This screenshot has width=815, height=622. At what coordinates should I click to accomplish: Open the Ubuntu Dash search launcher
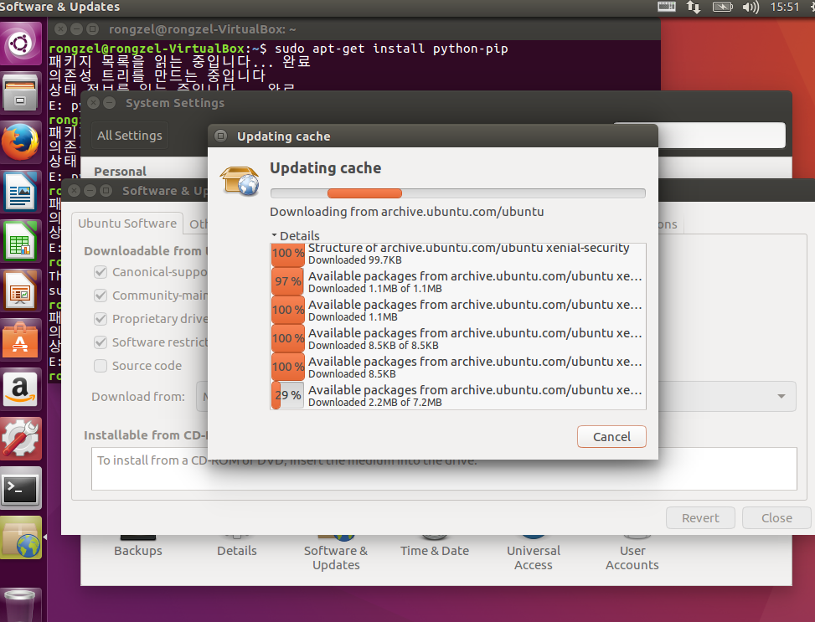(20, 44)
